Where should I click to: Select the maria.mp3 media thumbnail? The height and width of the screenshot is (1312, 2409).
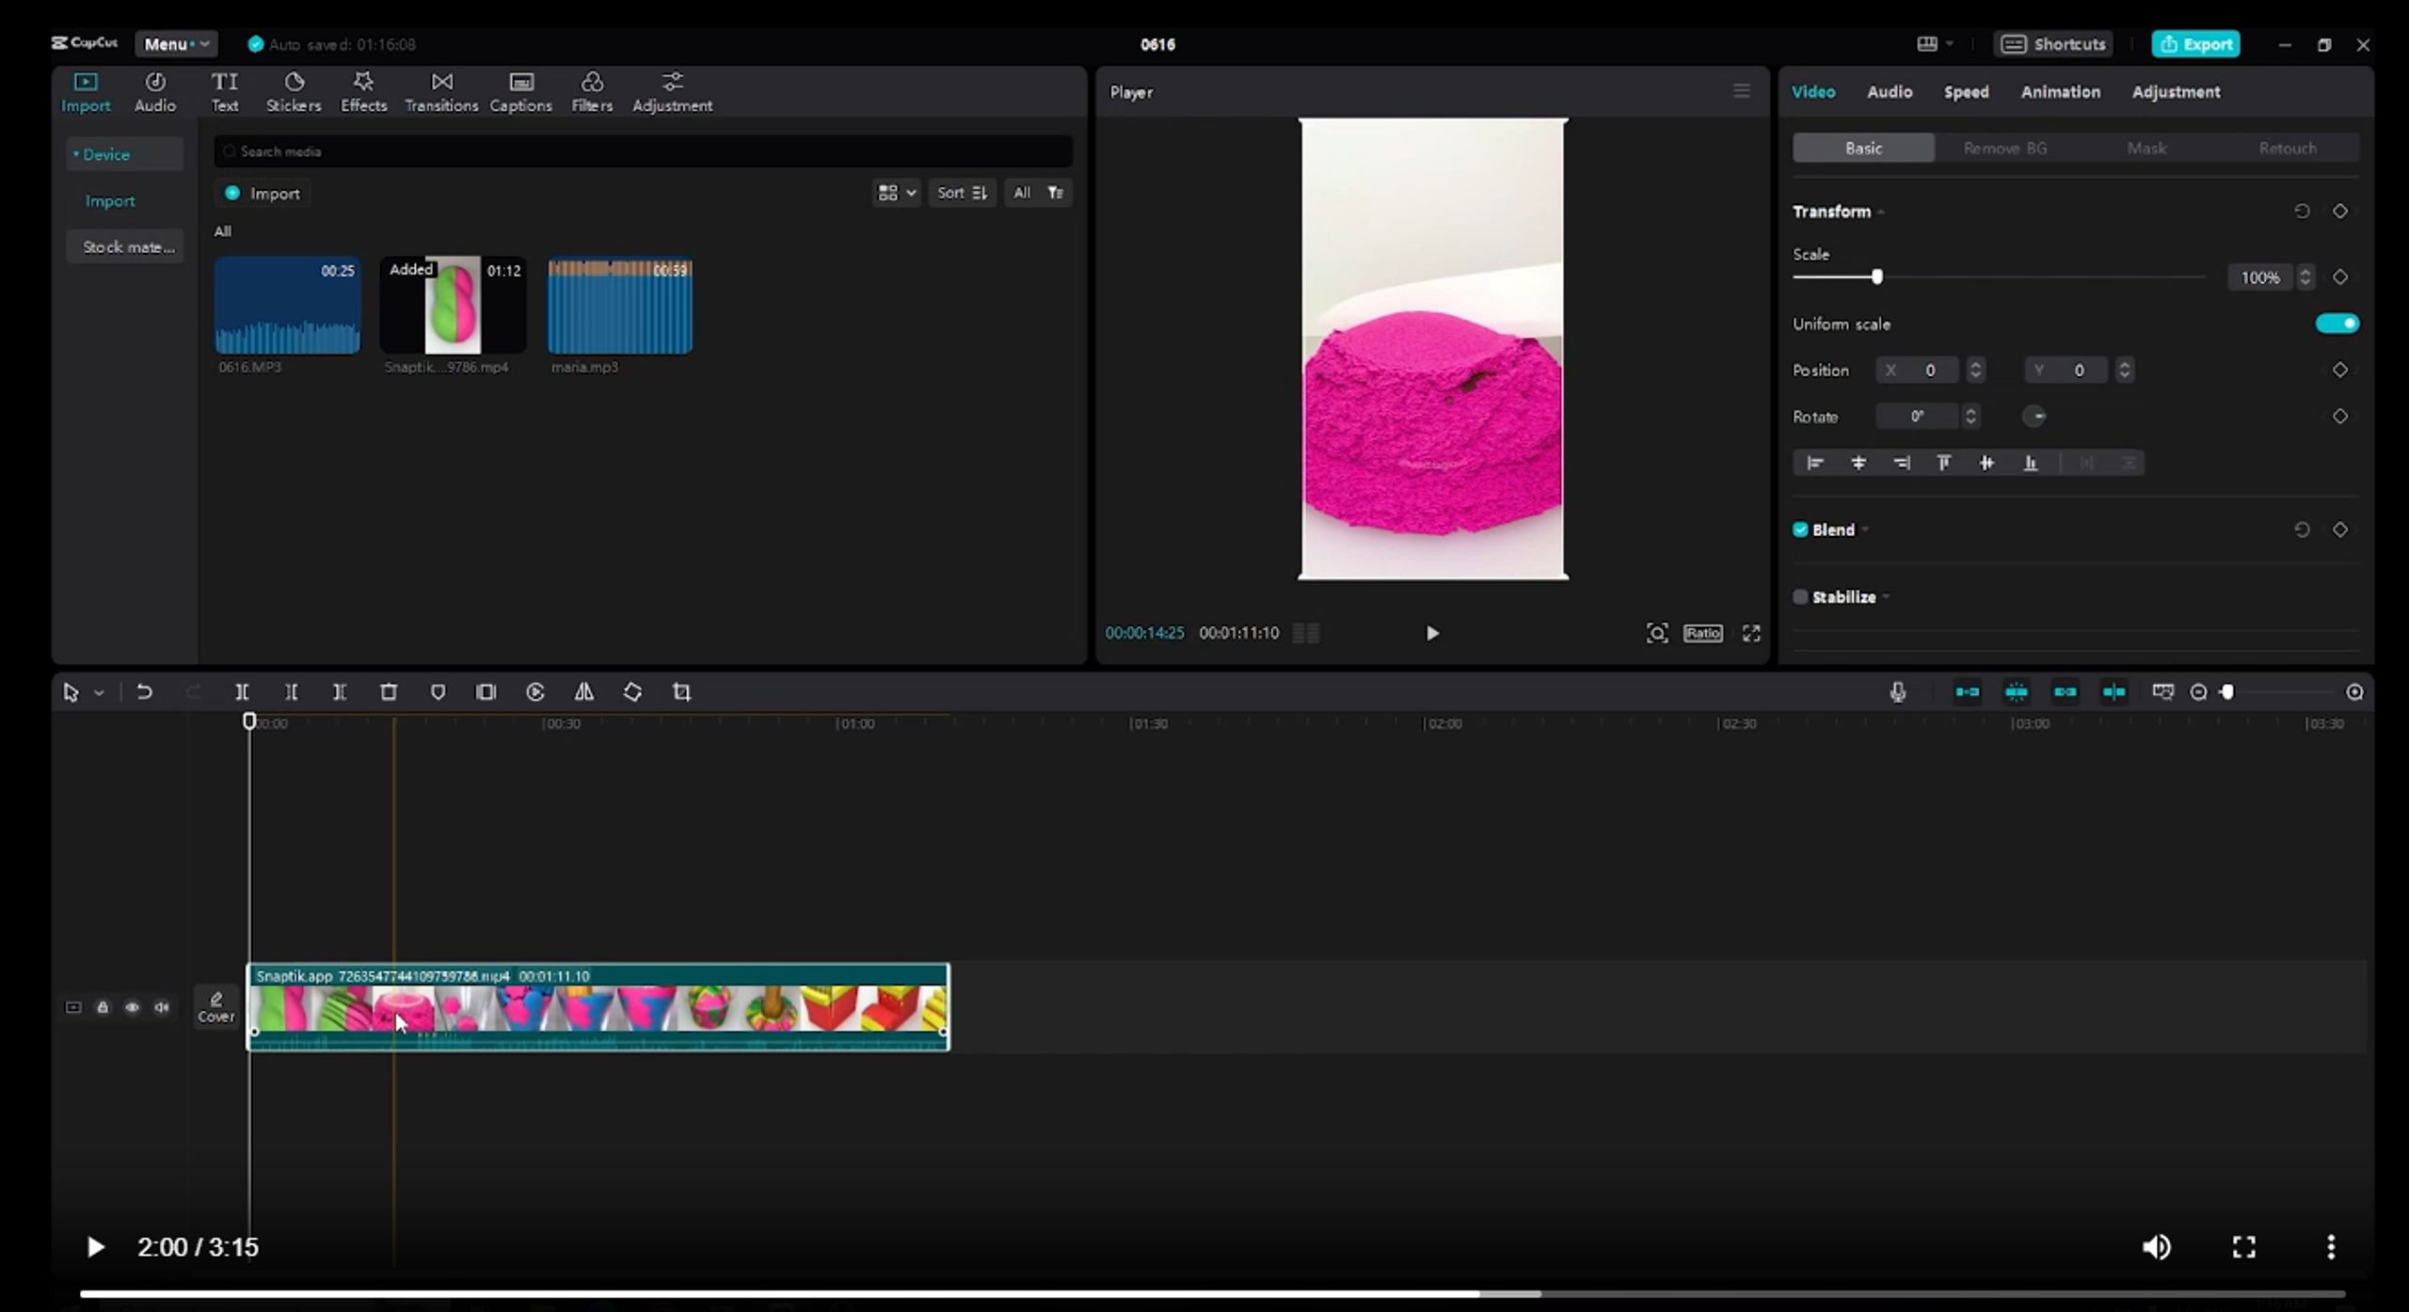pos(620,307)
